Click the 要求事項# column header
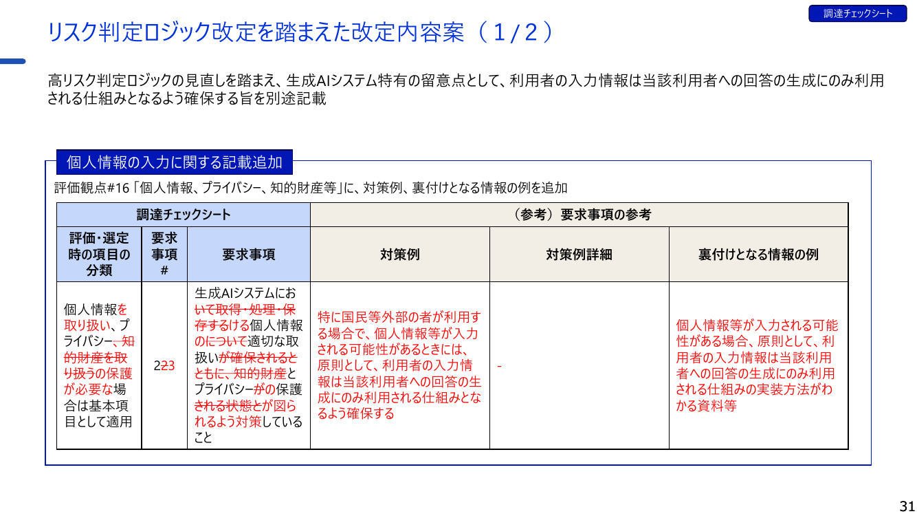The width and height of the screenshot is (917, 516). (x=164, y=255)
